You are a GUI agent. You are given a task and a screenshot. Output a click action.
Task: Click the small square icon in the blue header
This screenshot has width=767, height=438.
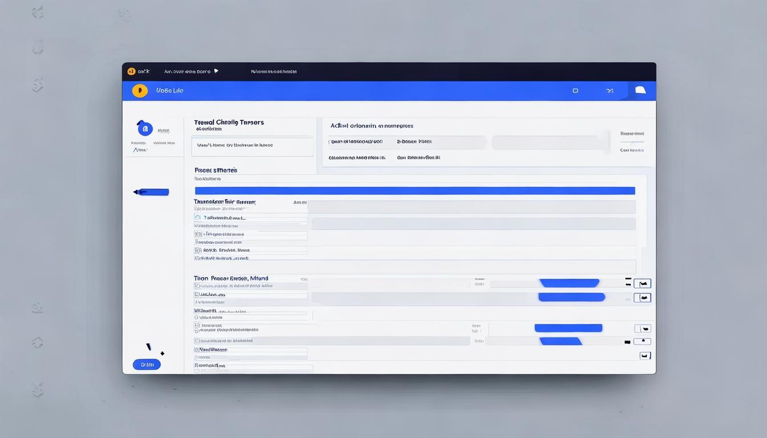click(575, 91)
